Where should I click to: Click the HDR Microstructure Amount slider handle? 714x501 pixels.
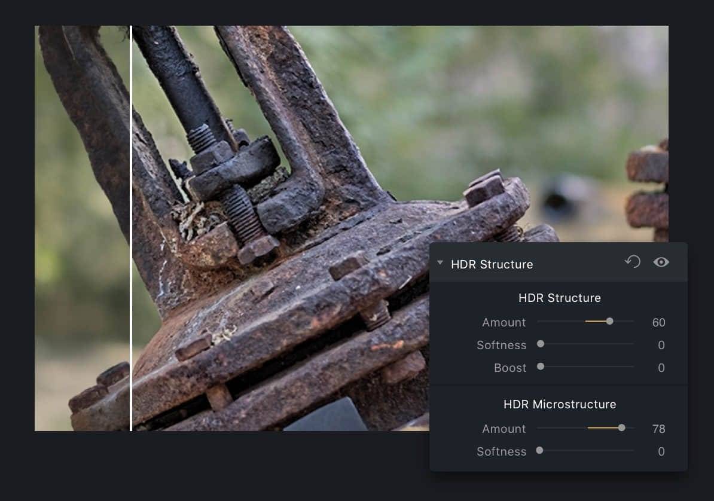click(621, 427)
